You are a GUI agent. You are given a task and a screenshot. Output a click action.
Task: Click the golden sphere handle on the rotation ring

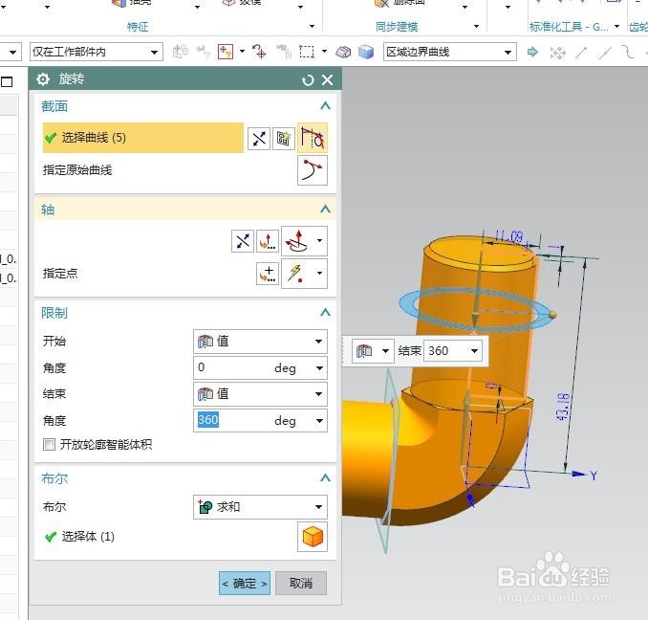pos(552,315)
